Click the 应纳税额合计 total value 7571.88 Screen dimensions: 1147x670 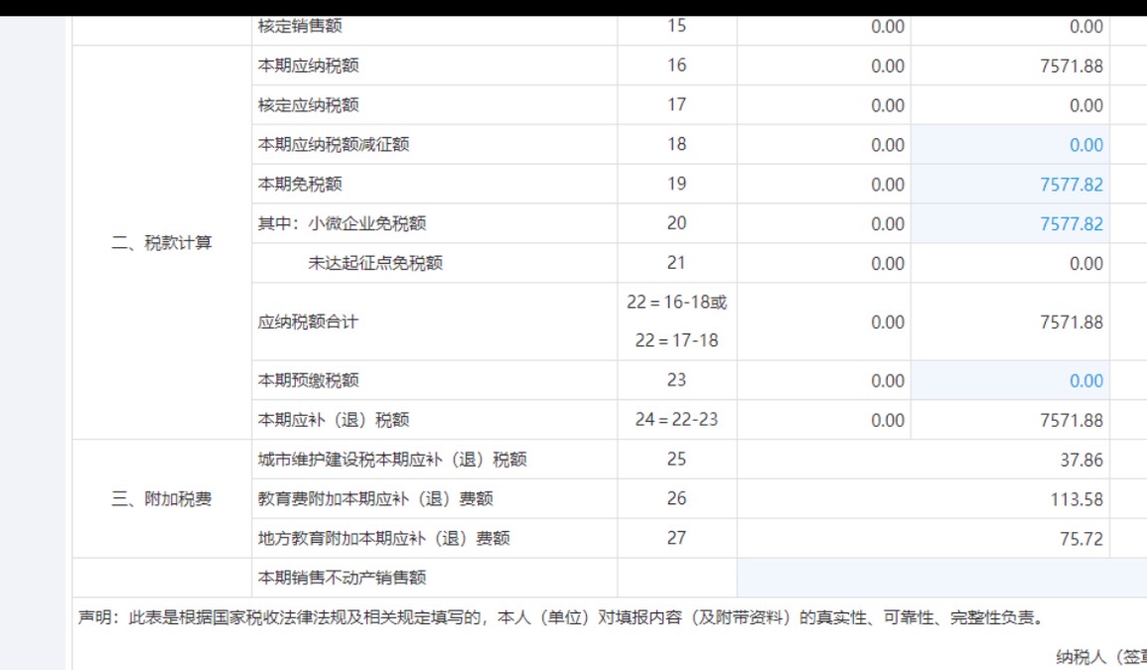pos(1071,323)
